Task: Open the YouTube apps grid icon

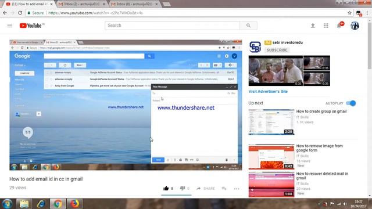Action: tap(326, 26)
